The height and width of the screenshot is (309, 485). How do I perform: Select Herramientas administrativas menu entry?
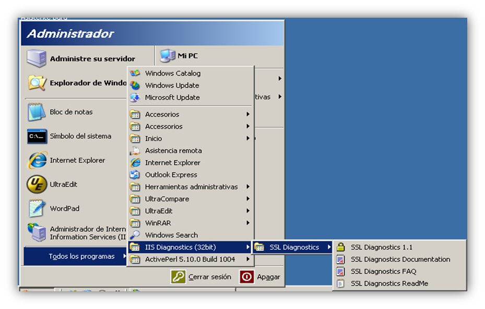[190, 187]
